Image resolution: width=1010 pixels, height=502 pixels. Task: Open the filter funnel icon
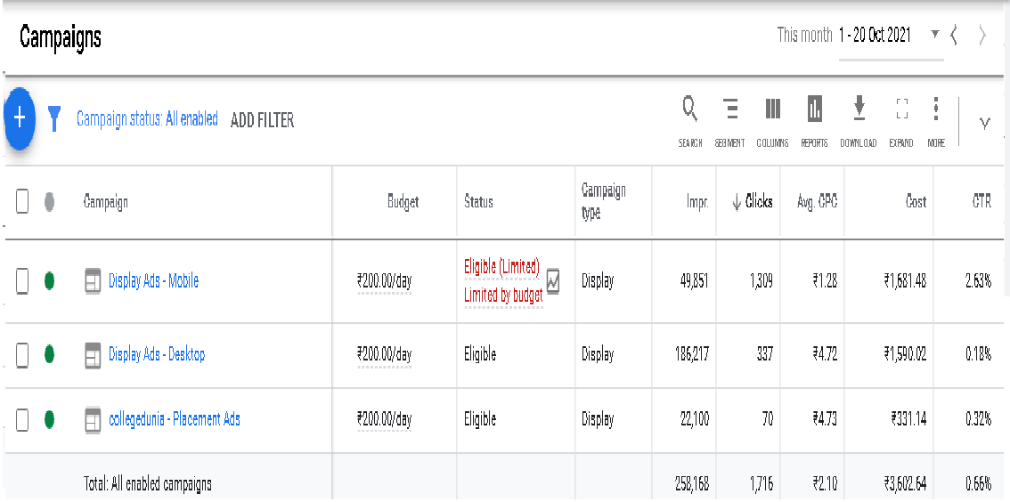(x=54, y=118)
